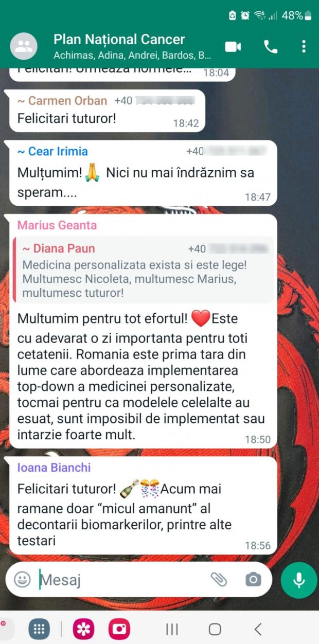
Task: Start a video call in the group
Action: [233, 47]
